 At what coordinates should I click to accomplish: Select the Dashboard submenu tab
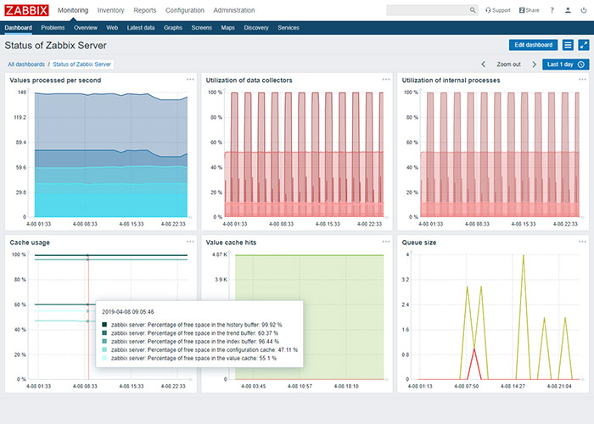(x=18, y=28)
